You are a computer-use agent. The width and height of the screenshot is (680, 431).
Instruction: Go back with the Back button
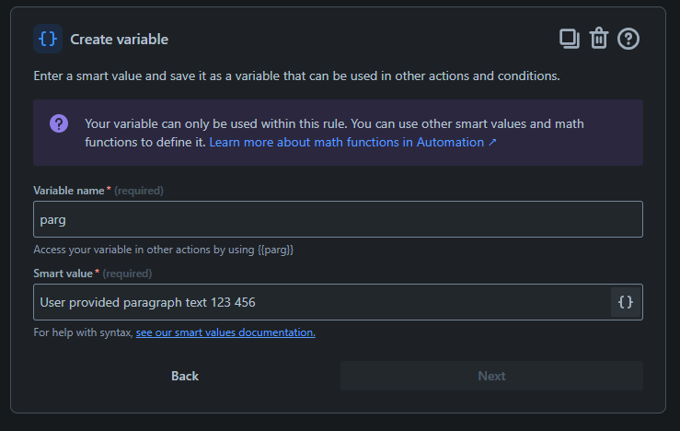[185, 376]
